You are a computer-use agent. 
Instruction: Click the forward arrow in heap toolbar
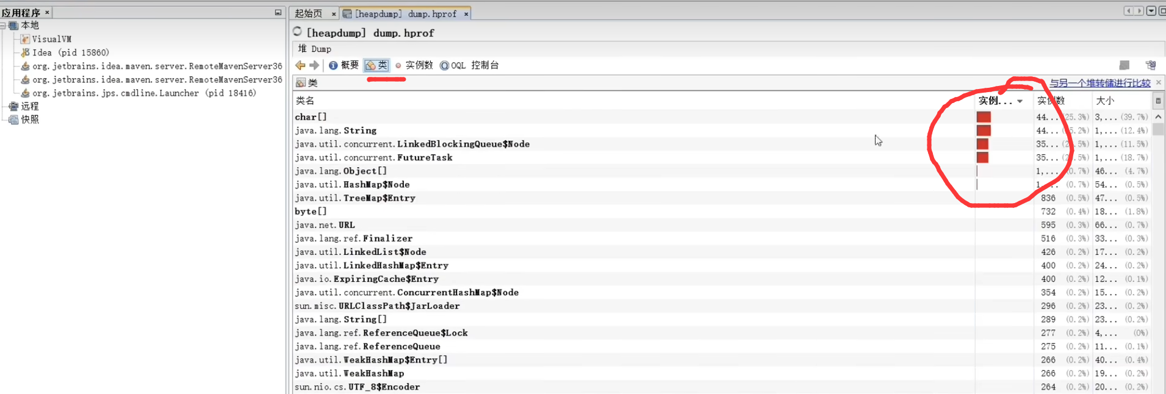(314, 65)
